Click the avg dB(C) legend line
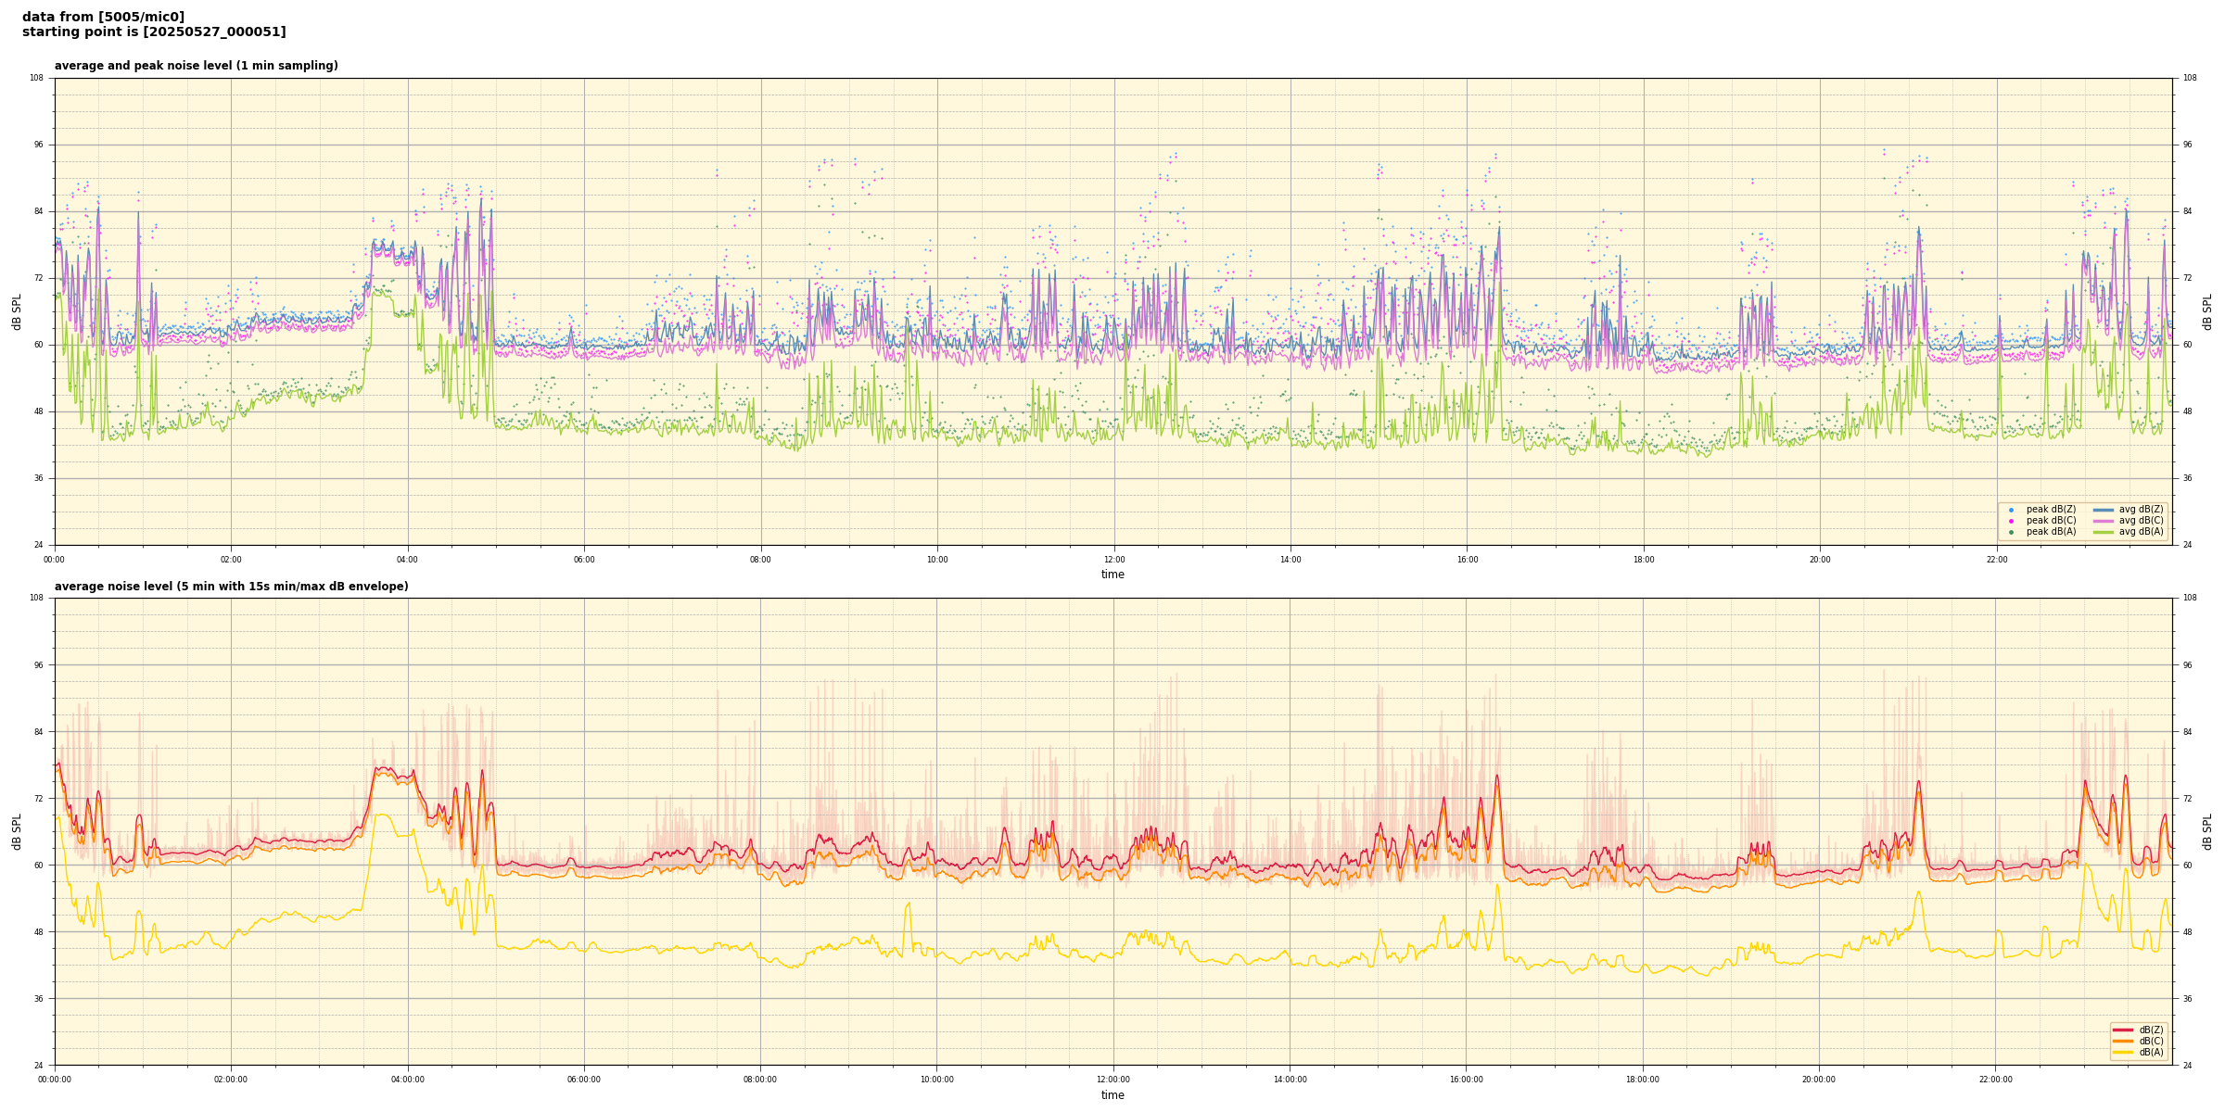The image size is (2225, 1112). click(x=2104, y=521)
